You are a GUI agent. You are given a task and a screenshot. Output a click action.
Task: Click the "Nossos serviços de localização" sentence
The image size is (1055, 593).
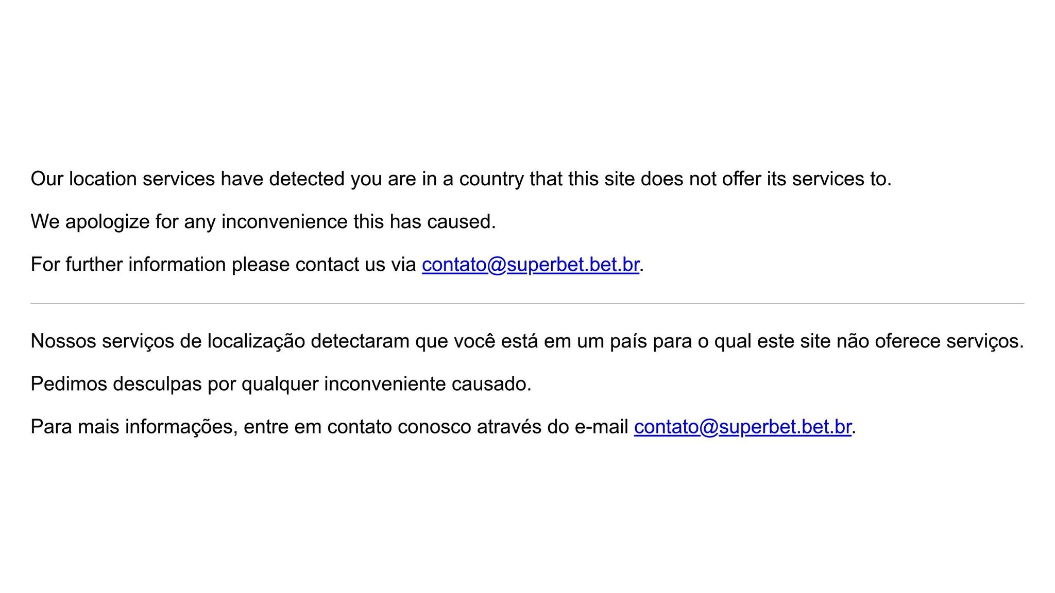pos(527,341)
